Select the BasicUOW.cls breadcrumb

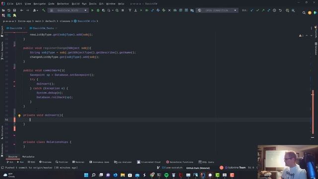85,21
